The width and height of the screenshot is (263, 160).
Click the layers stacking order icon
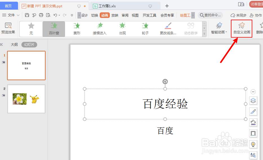253,101
